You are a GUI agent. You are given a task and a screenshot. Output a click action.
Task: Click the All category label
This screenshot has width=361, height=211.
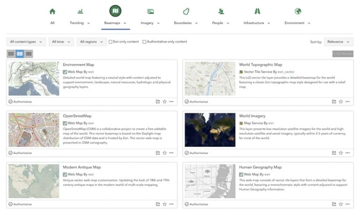(53, 23)
